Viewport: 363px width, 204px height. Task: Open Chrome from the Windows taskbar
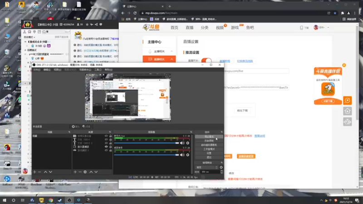(51, 200)
